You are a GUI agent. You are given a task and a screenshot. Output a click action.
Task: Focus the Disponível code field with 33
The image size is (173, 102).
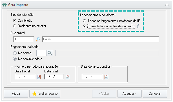pyautogui.click(x=23, y=39)
